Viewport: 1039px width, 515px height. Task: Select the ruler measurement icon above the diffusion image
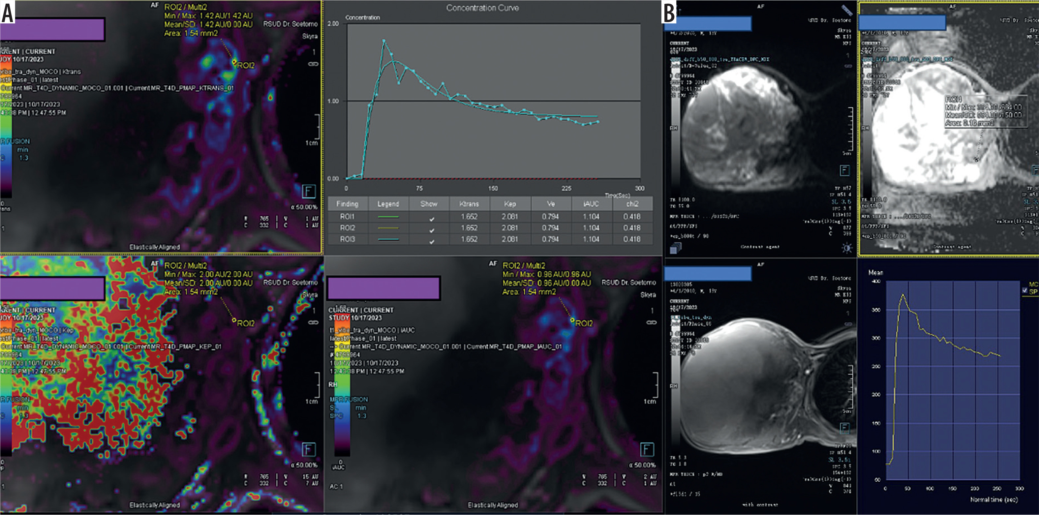pyautogui.click(x=847, y=10)
